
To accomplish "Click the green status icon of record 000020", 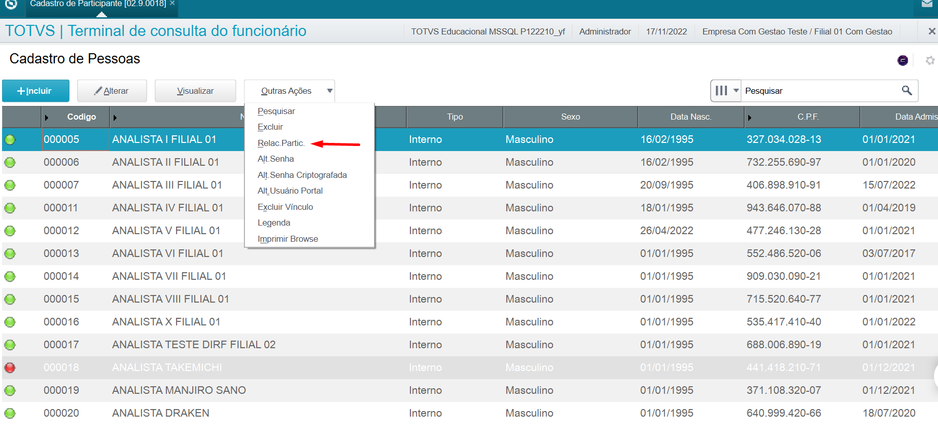I will click(10, 413).
